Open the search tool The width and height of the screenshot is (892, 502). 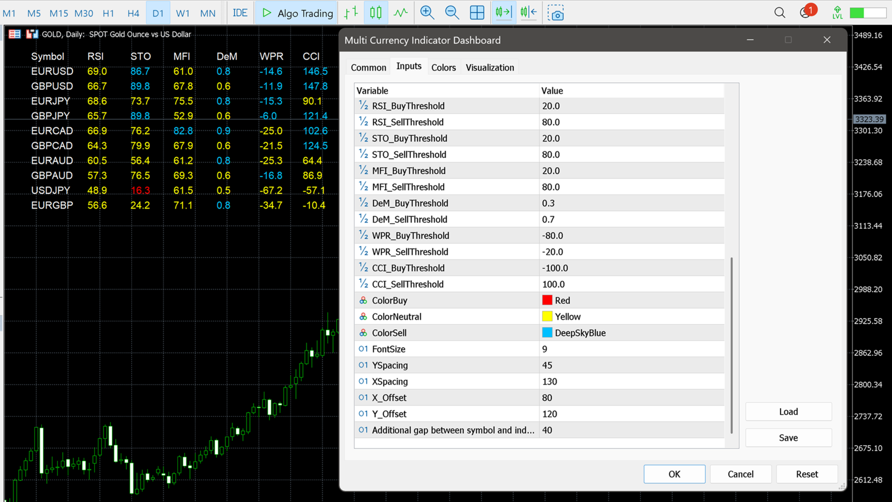click(780, 13)
